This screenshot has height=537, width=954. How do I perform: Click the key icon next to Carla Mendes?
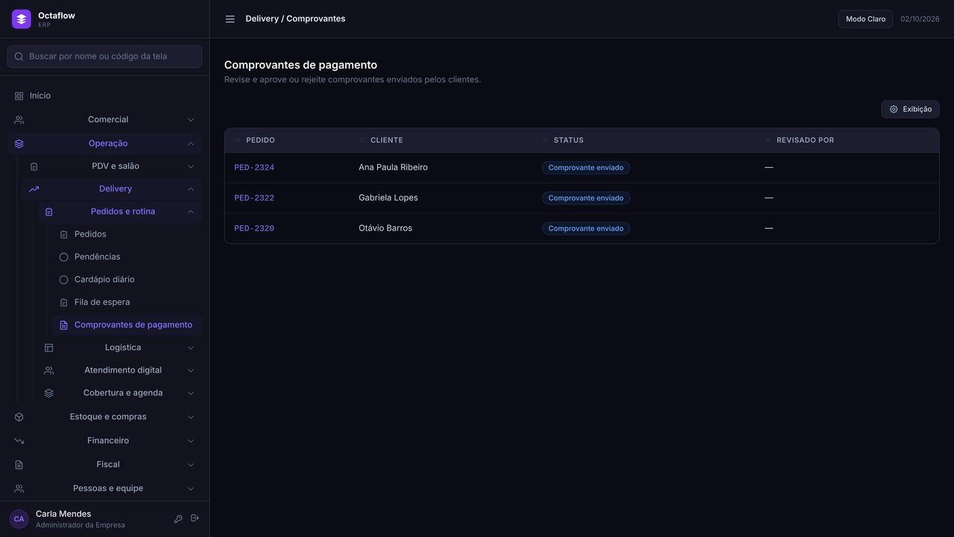pyautogui.click(x=178, y=519)
